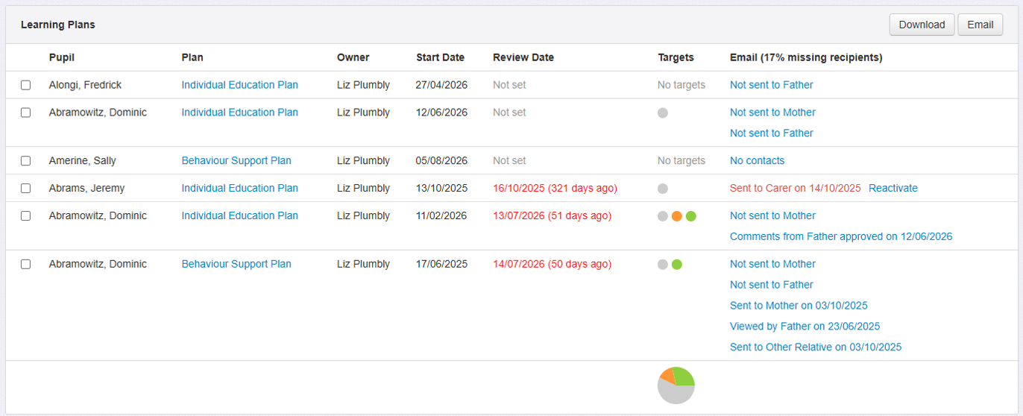The image size is (1023, 416).
Task: Select the checkbox for Amerine, Sally
Action: pos(26,161)
